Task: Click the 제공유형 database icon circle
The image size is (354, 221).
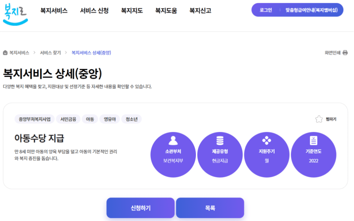Action: pyautogui.click(x=220, y=154)
